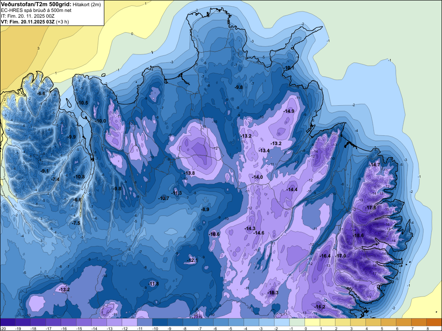The height and width of the screenshot is (331, 442).
Task: Click the -9.9 temperature reading
Action: 72,137
